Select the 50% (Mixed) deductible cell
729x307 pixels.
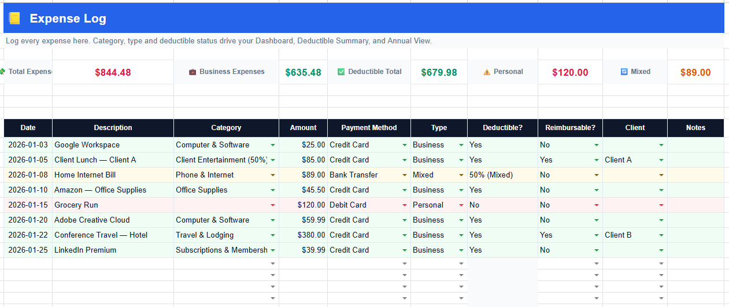[502, 175]
